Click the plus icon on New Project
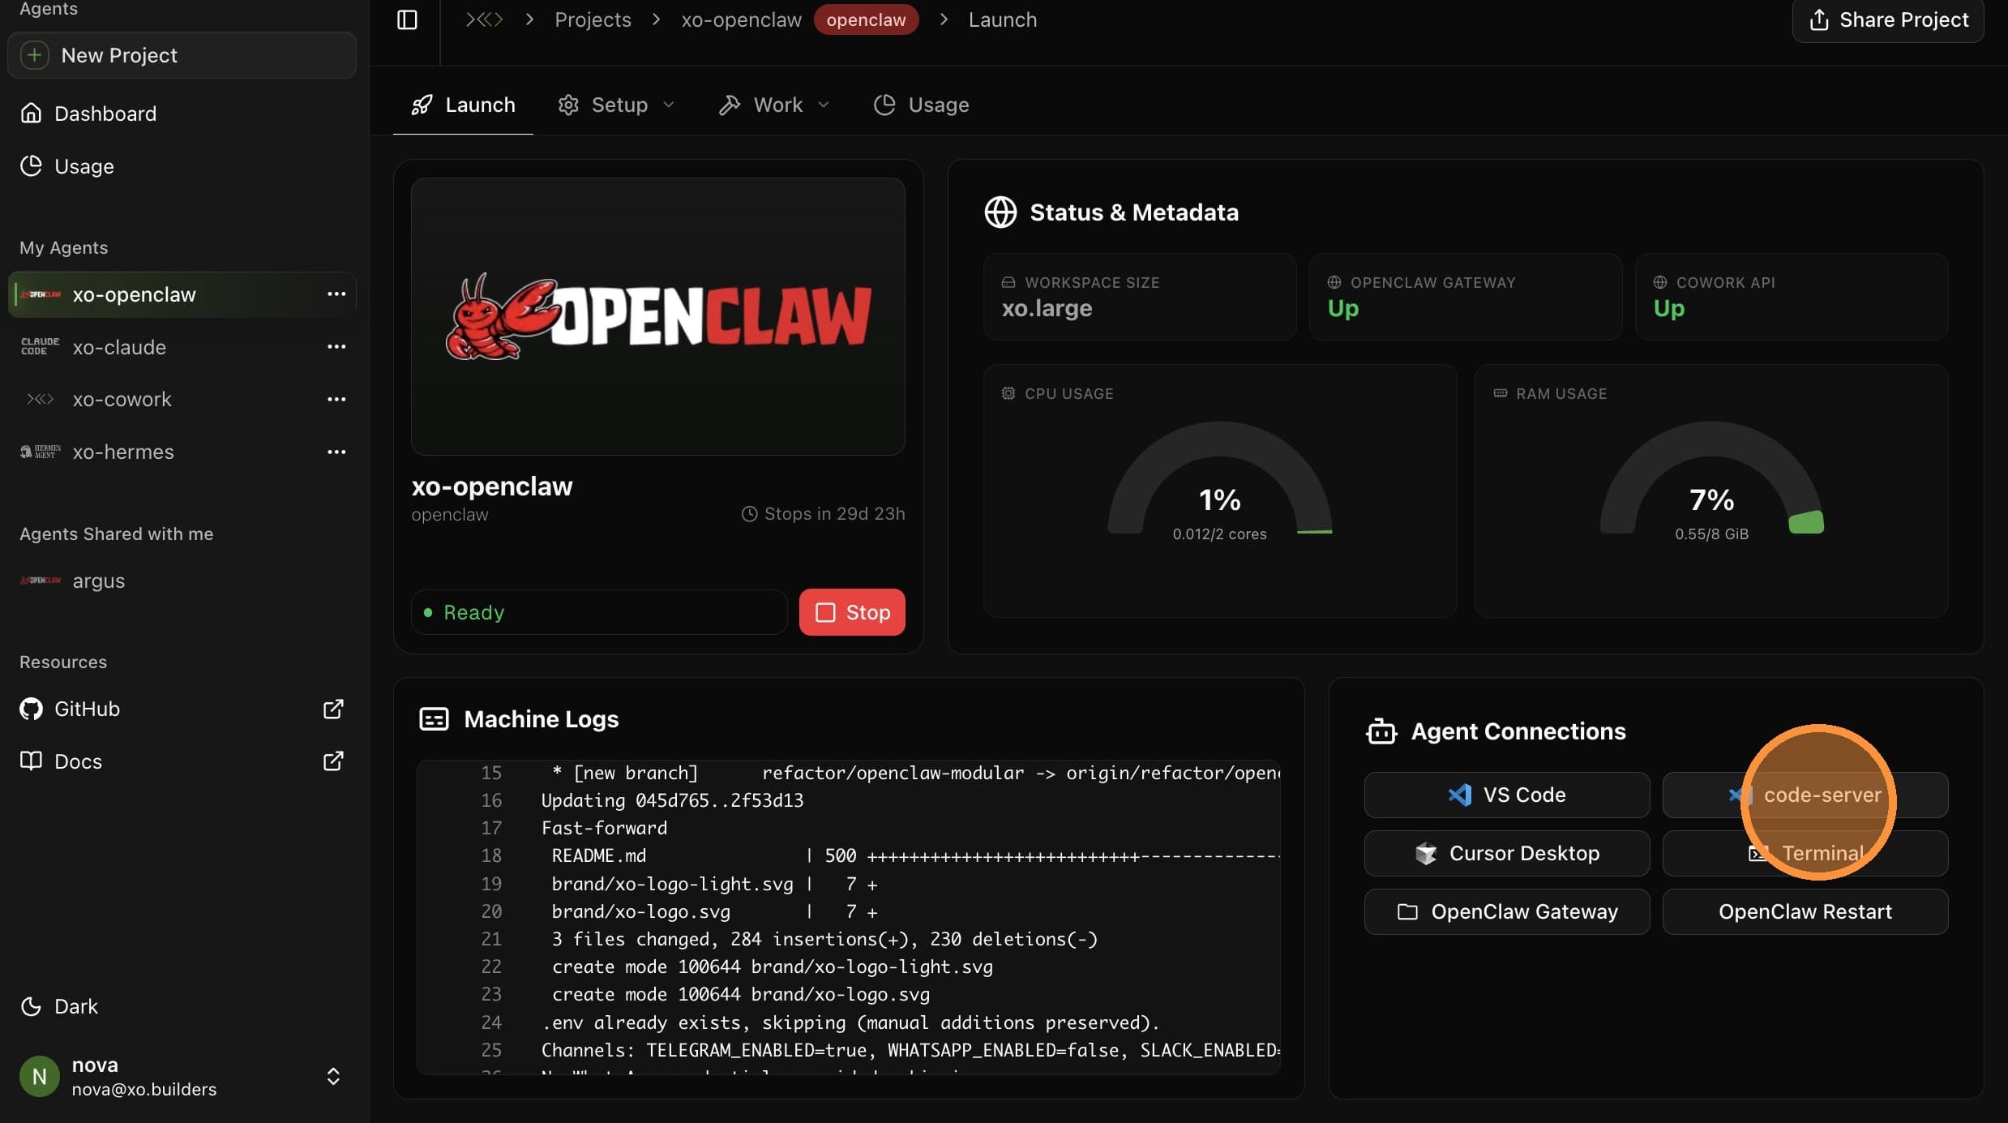This screenshot has height=1123, width=2008. tap(34, 55)
